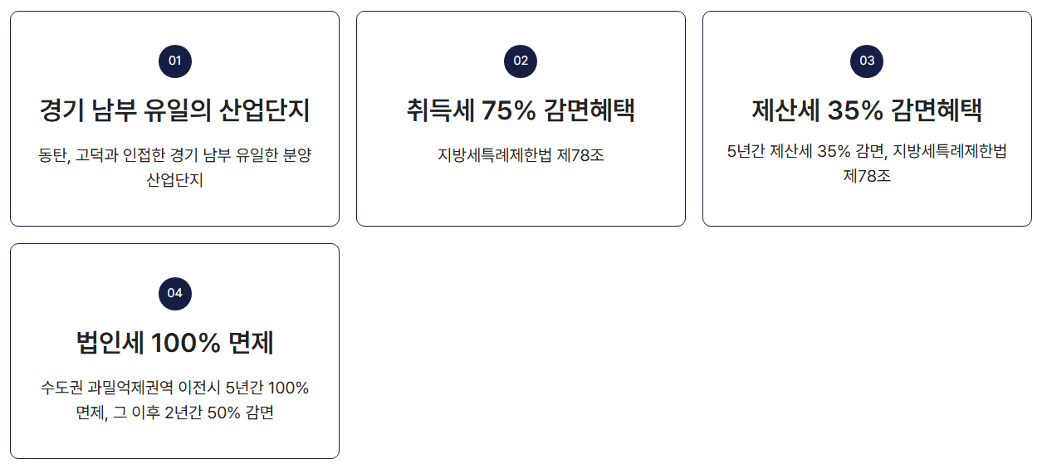This screenshot has height=469, width=1042.
Task: Open the first card about 산업단지
Action: coord(174,119)
